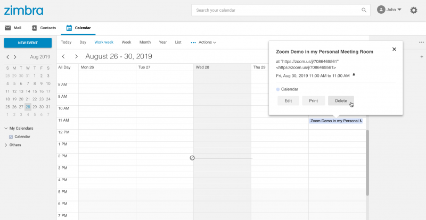This screenshot has width=426, height=220.
Task: Click the blue dots beside Actions
Action: pos(193,43)
